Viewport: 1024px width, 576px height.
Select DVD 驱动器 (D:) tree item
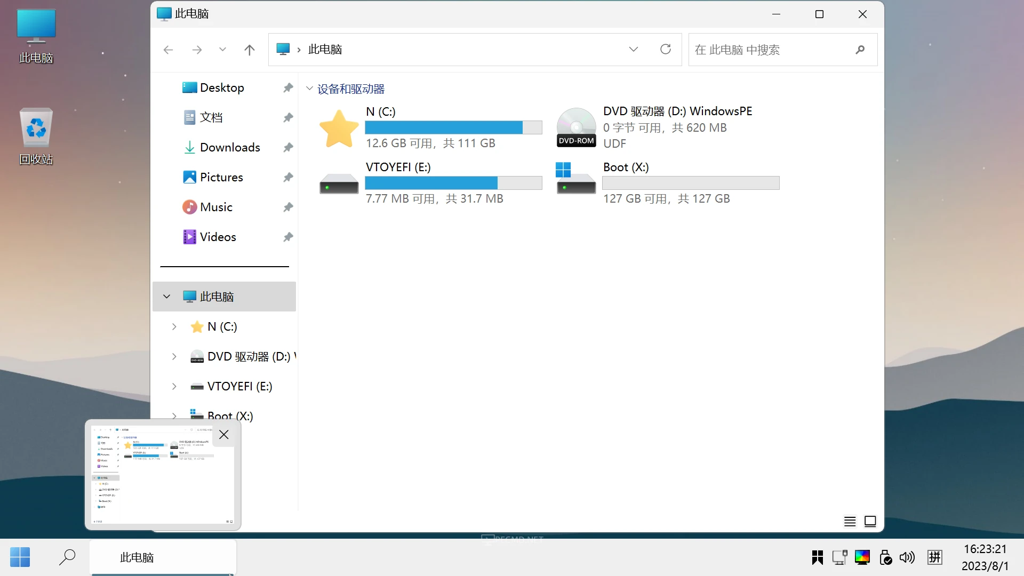pos(243,356)
